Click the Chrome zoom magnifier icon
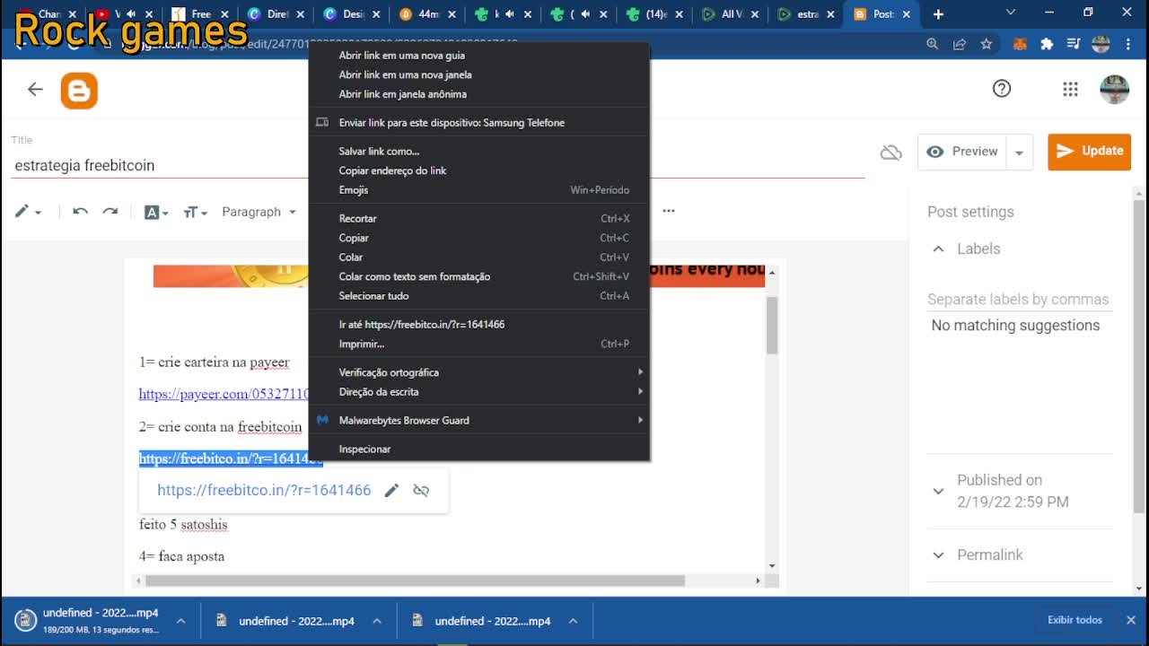Image resolution: width=1149 pixels, height=646 pixels. (x=933, y=44)
